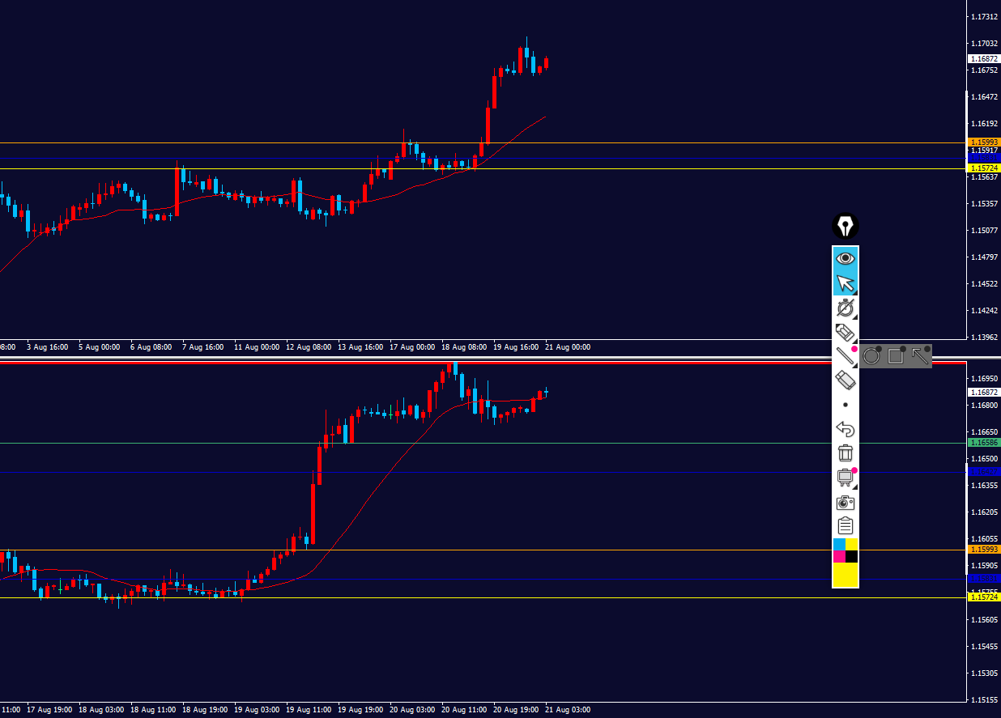Choose the rectangle shape in the flyout

[x=896, y=355]
